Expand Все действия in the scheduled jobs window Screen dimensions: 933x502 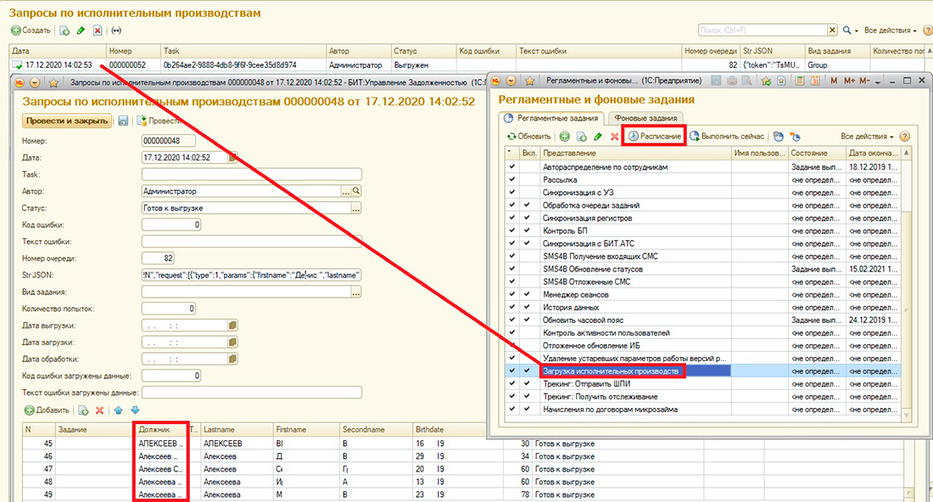pyautogui.click(x=867, y=137)
